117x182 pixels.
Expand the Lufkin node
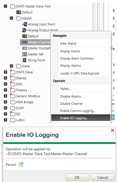(x=5, y=120)
